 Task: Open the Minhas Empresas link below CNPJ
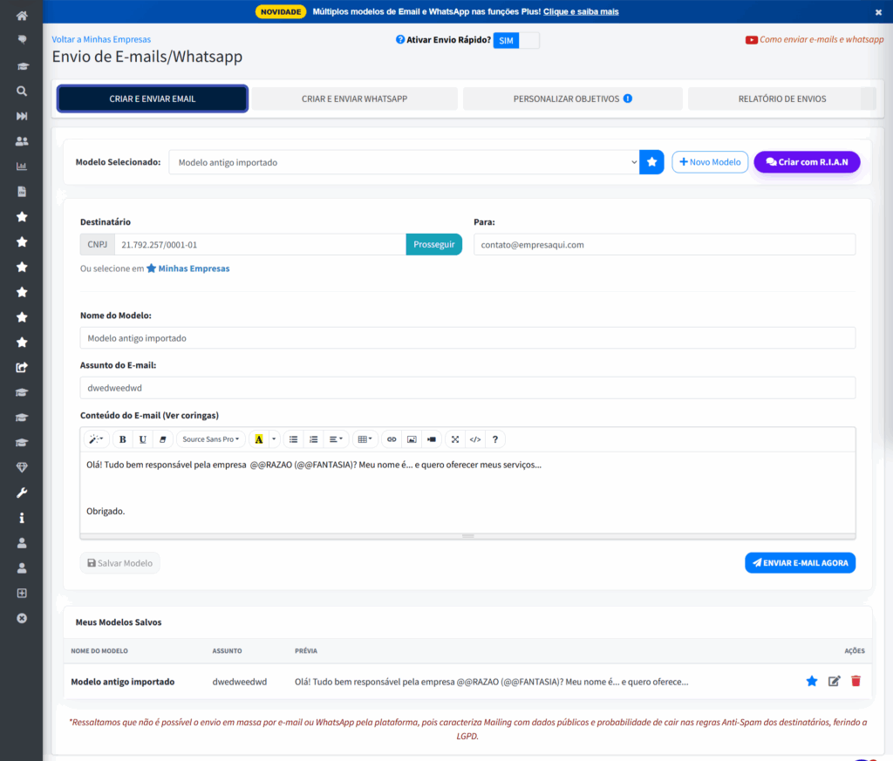[x=188, y=268]
